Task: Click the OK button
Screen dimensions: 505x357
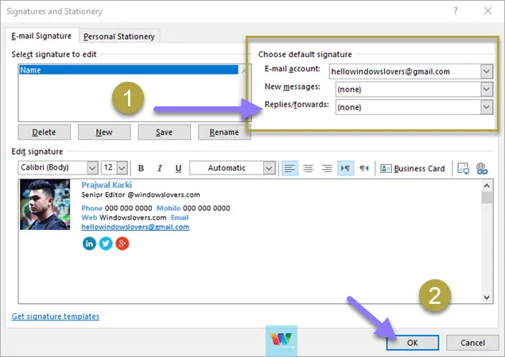Action: (x=411, y=342)
